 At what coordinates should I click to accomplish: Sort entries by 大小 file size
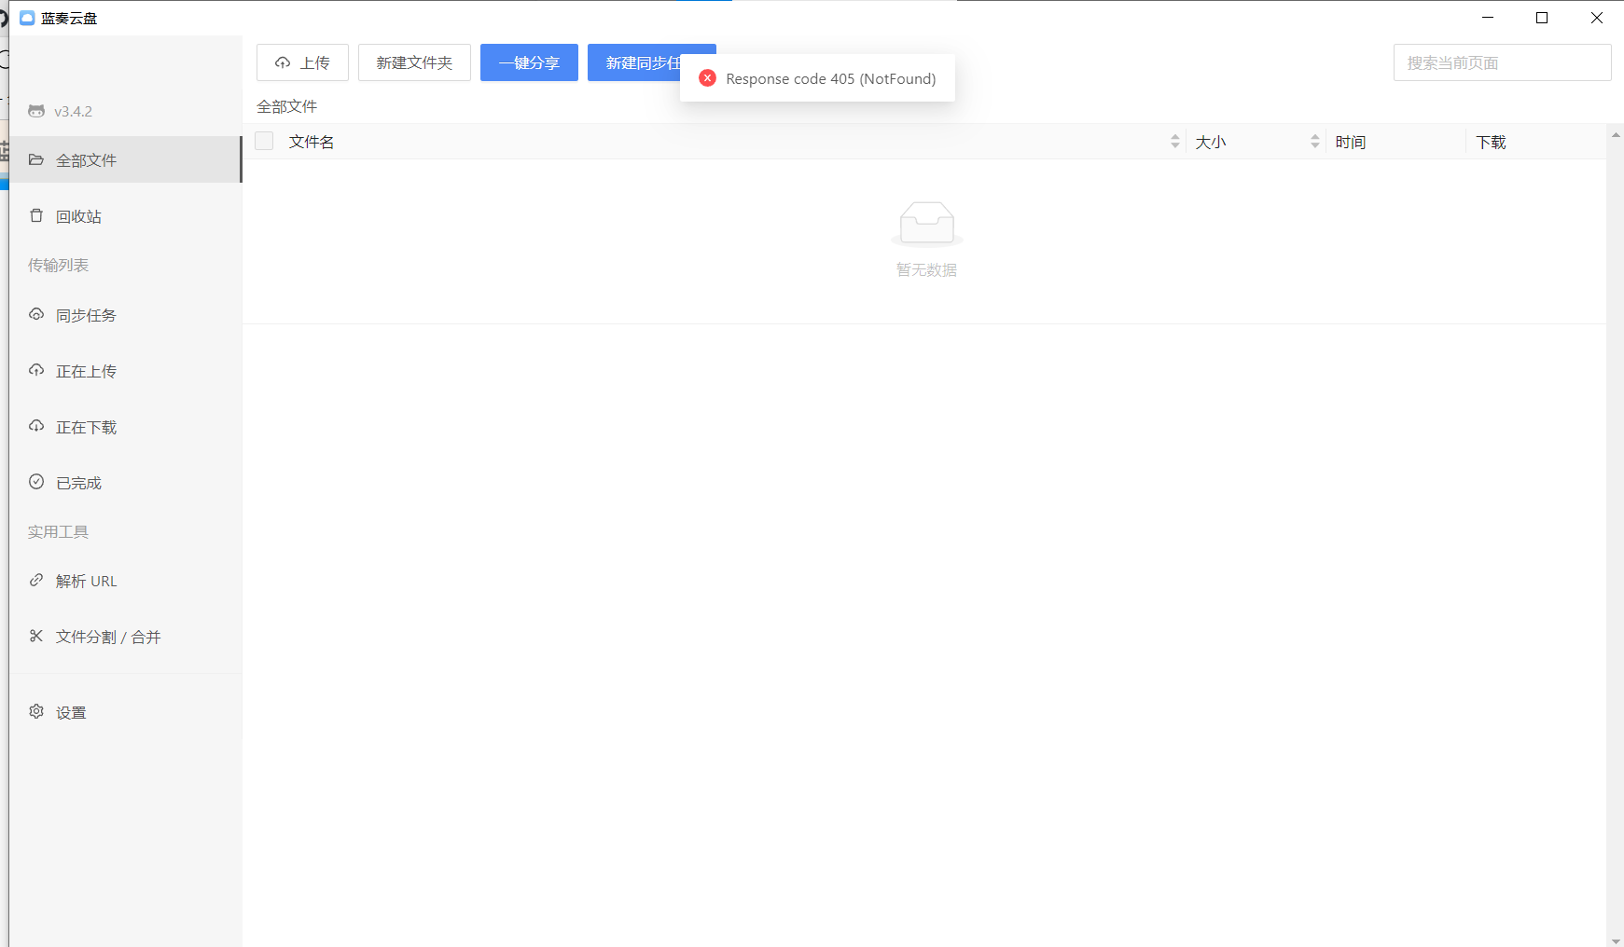tap(1211, 142)
